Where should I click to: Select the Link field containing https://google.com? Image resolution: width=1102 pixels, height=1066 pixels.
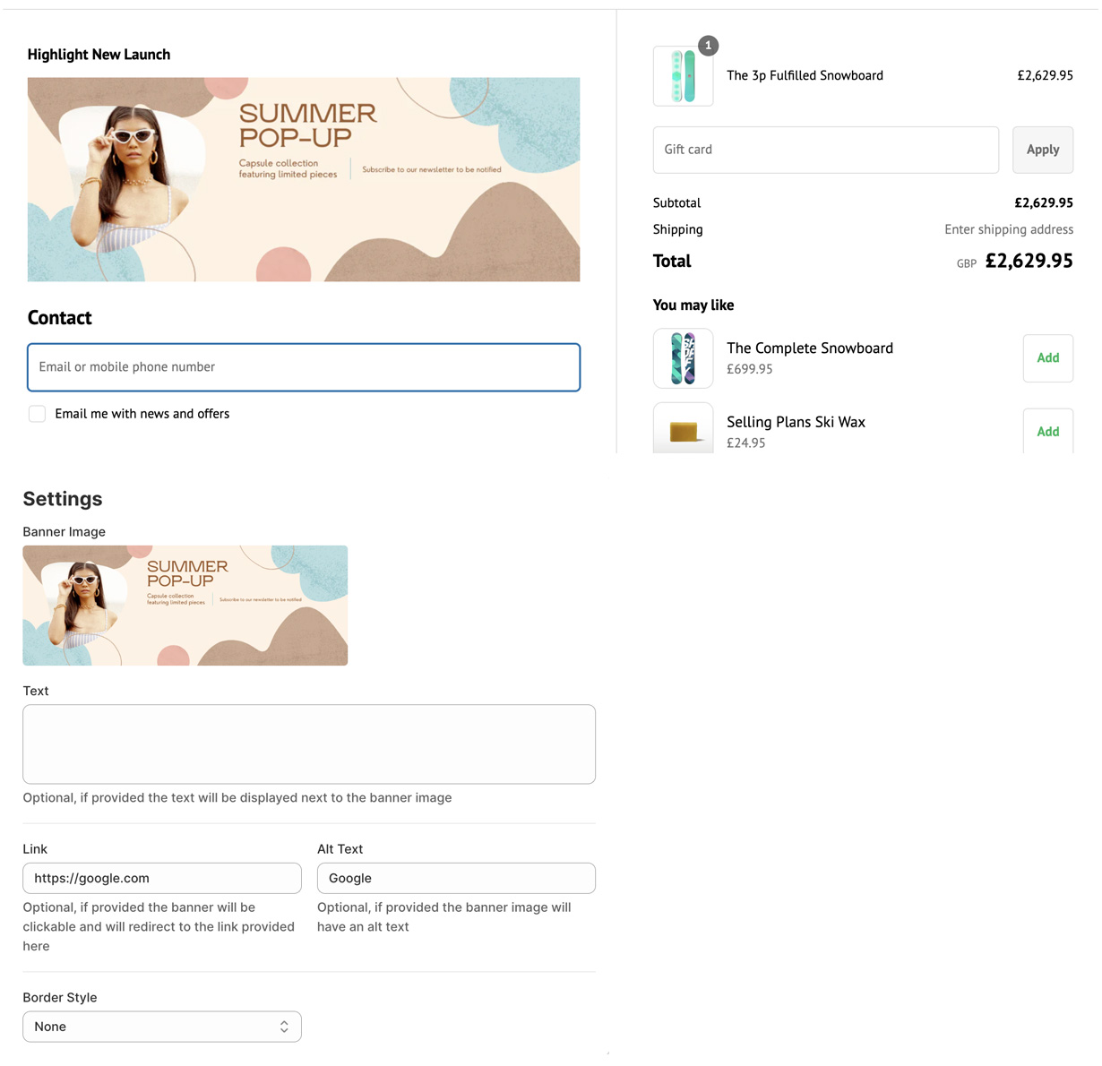click(161, 878)
